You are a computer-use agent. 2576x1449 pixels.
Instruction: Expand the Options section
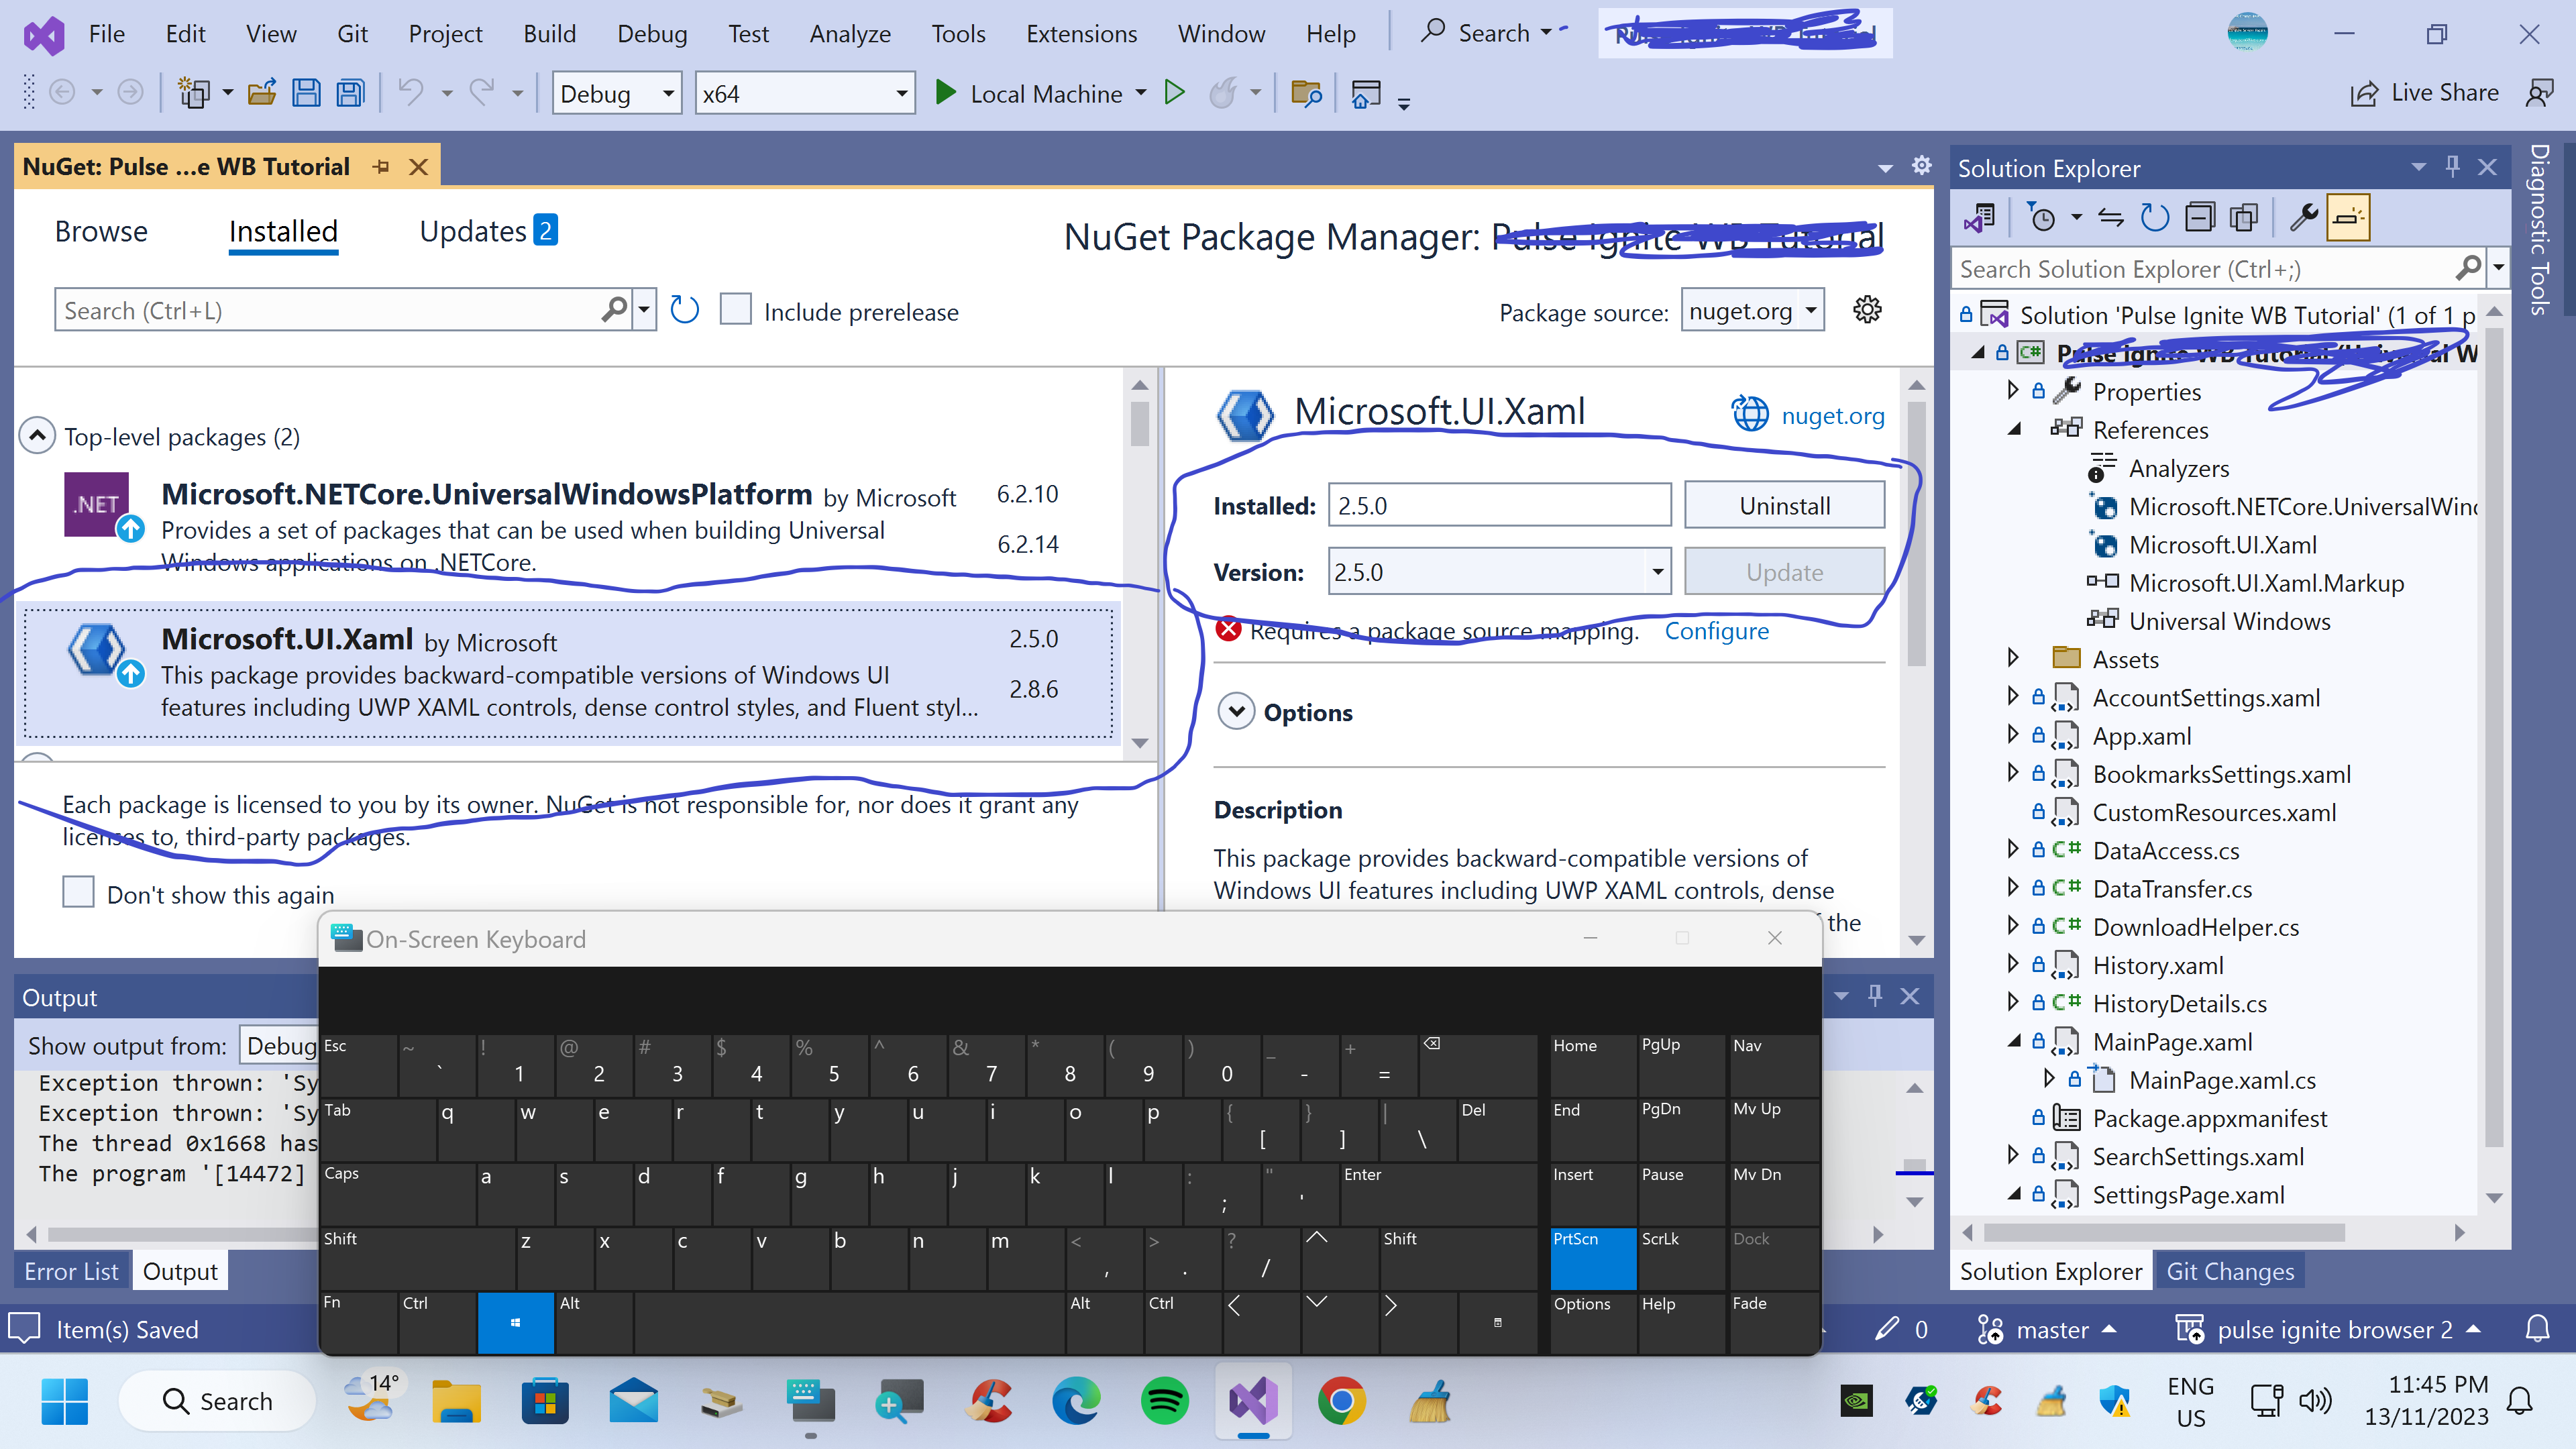tap(1237, 712)
